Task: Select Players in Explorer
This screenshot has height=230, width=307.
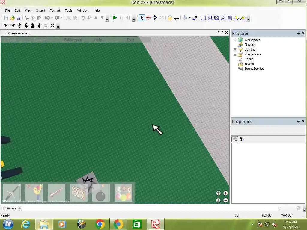Action: 249,45
